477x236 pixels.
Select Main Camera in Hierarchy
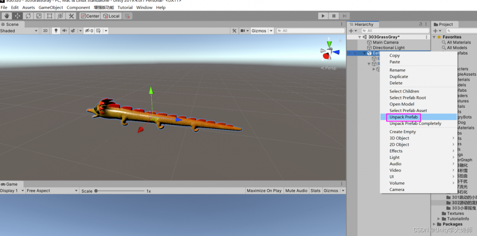(x=386, y=43)
